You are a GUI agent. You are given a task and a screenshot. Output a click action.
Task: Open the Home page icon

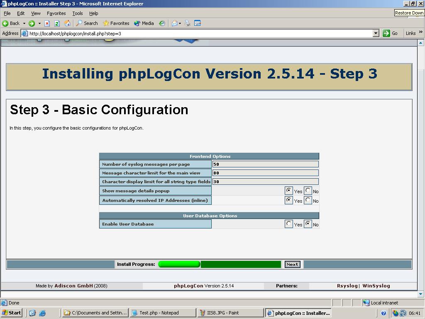tap(67, 23)
